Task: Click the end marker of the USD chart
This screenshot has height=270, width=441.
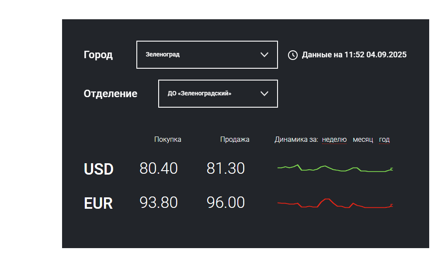Action: [392, 169]
